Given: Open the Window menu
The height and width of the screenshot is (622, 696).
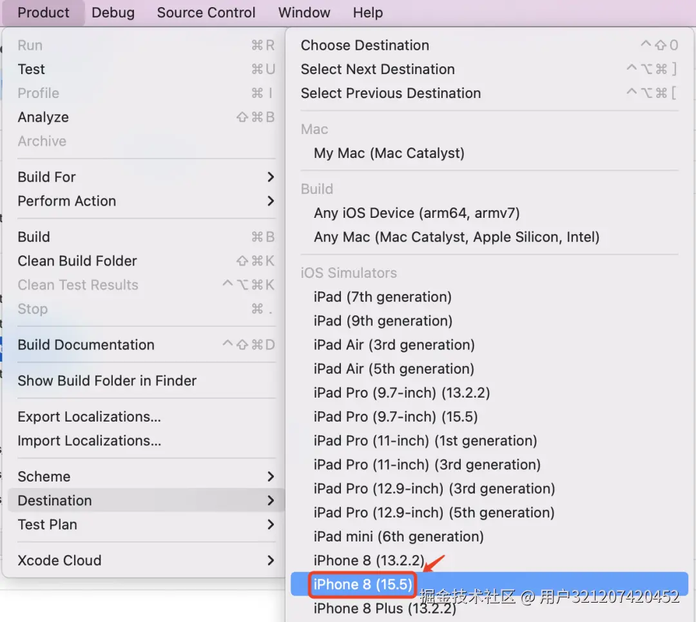Looking at the screenshot, I should tap(304, 12).
